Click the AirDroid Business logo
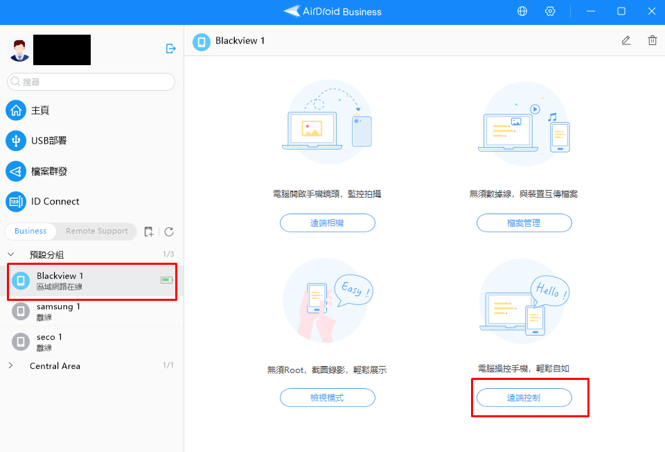The image size is (665, 452). (x=332, y=12)
